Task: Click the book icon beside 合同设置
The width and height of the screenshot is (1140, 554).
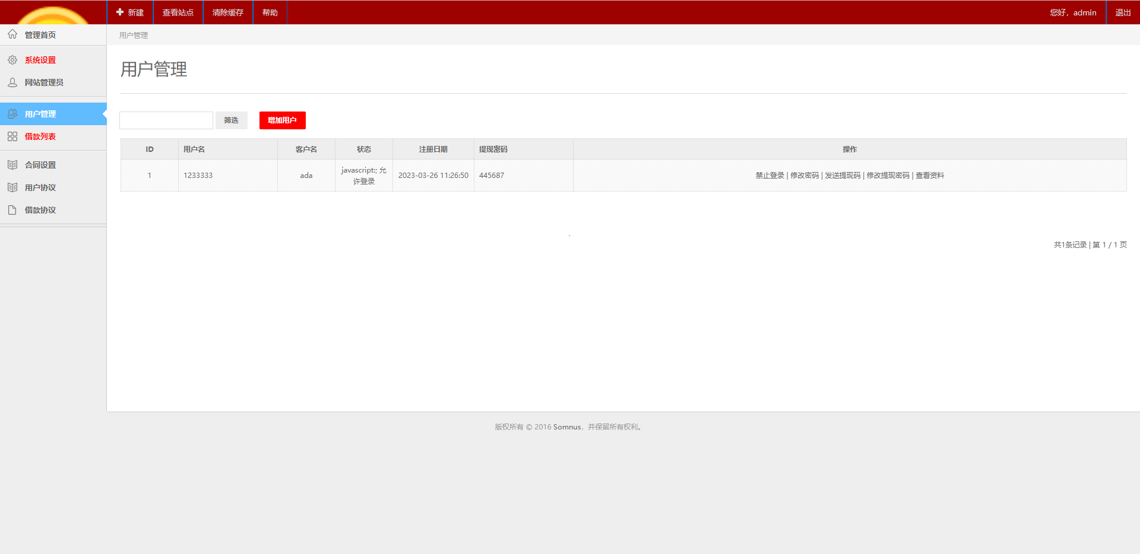Action: pyautogui.click(x=12, y=165)
